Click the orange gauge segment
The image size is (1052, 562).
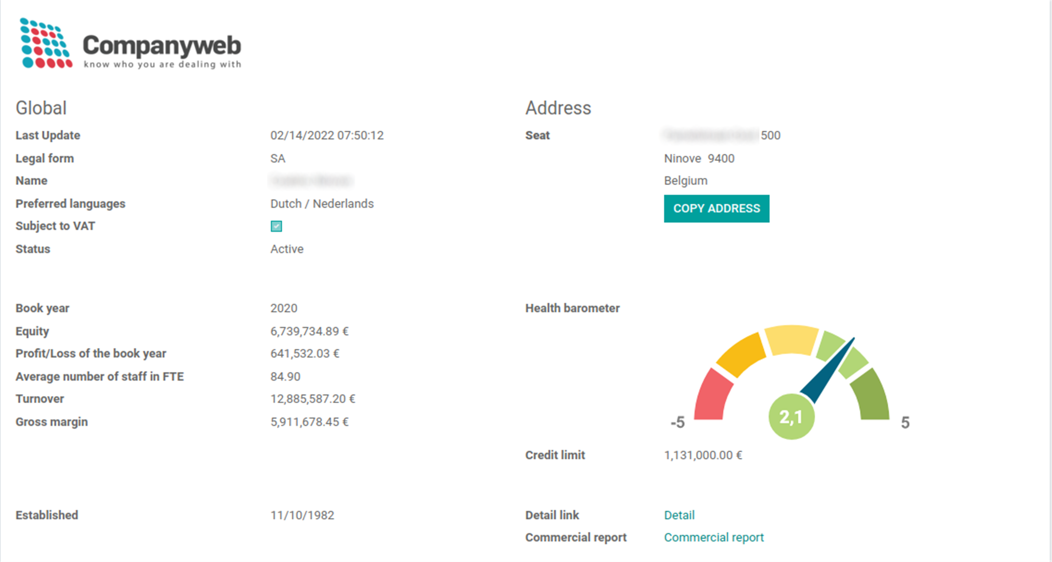pos(742,355)
